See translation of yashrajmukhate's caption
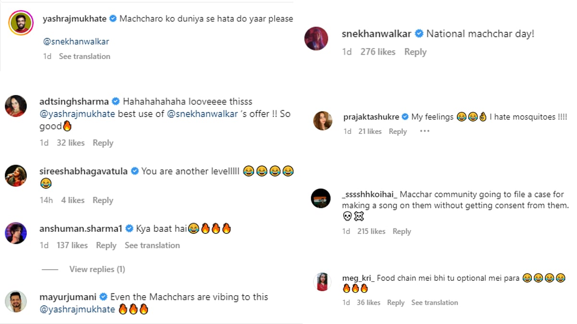The image size is (577, 324). (85, 56)
